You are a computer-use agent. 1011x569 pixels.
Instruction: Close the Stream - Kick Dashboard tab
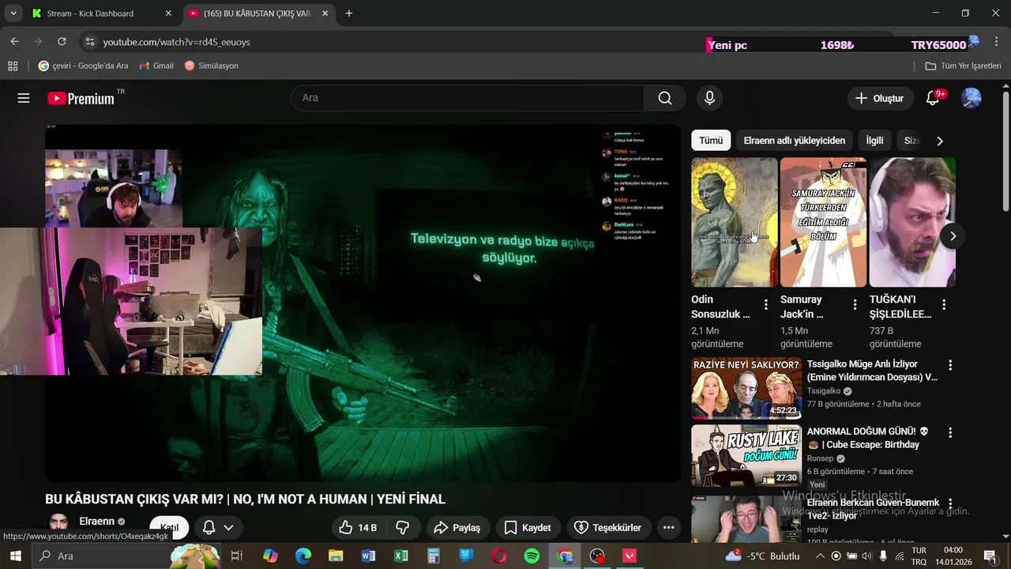pyautogui.click(x=168, y=13)
